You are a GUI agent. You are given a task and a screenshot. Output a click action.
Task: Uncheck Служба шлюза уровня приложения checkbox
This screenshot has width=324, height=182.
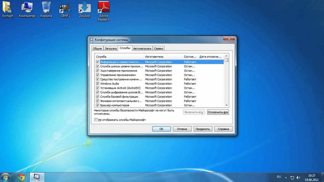98,66
